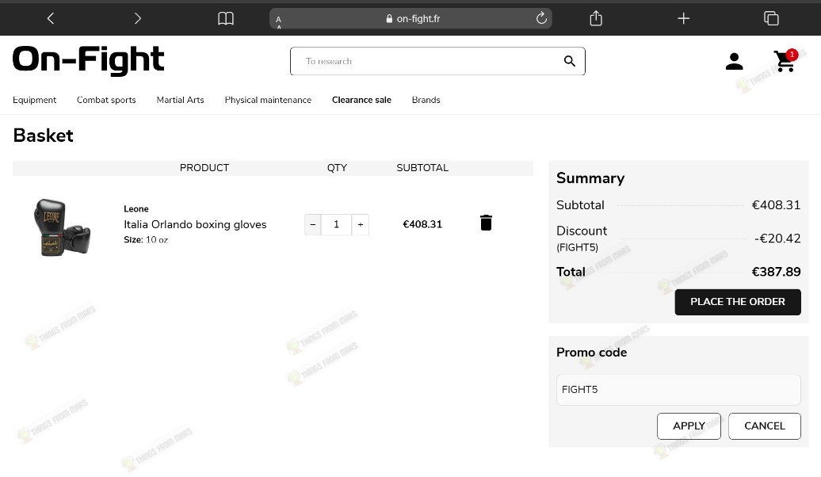Show all tabs overview icon

(771, 18)
